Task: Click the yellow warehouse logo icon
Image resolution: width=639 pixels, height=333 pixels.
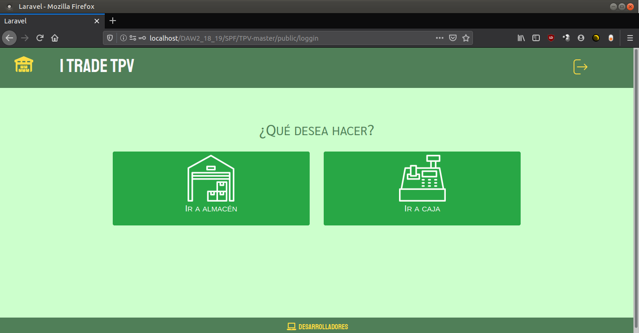Action: tap(24, 65)
